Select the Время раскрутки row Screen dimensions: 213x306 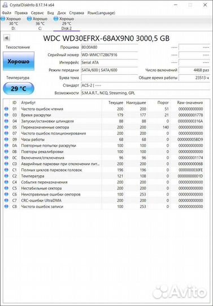[x=104, y=115]
